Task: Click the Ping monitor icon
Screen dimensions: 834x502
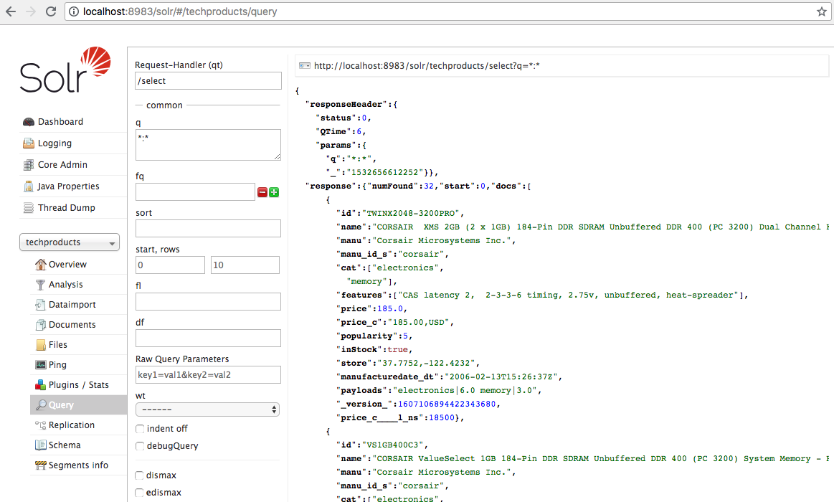Action: [x=40, y=365]
